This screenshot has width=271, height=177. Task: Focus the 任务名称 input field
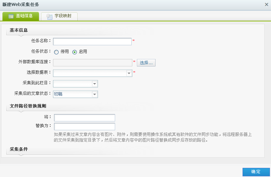[92, 41]
